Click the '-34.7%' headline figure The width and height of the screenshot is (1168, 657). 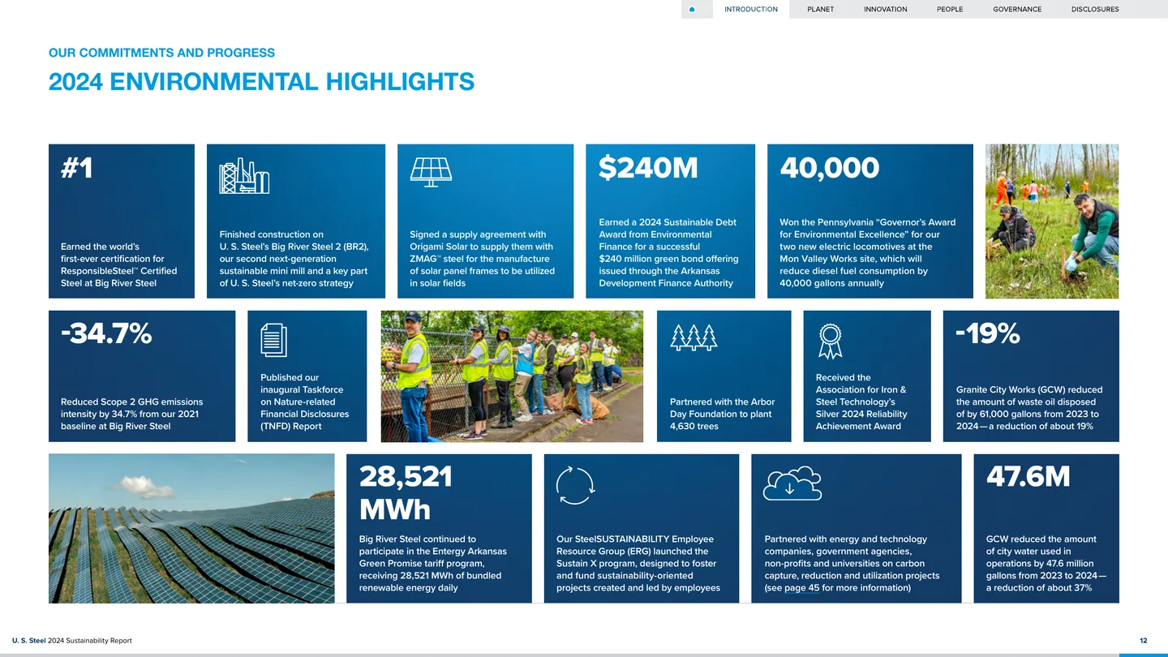(106, 333)
